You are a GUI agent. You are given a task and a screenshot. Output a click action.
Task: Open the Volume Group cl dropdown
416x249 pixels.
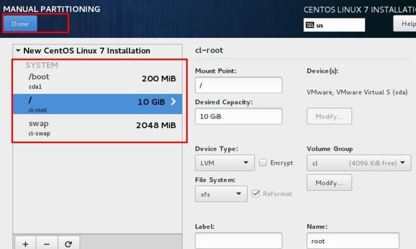359,163
